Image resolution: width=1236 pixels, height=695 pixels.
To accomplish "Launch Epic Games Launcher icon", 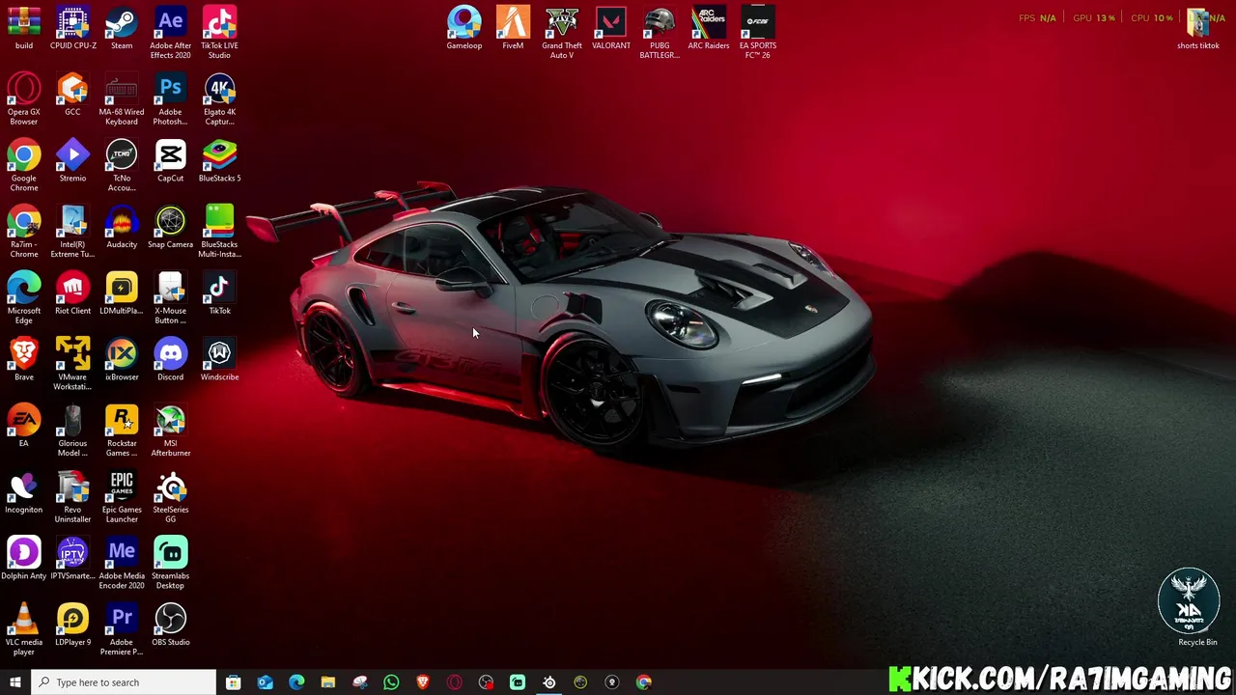I will tap(122, 497).
